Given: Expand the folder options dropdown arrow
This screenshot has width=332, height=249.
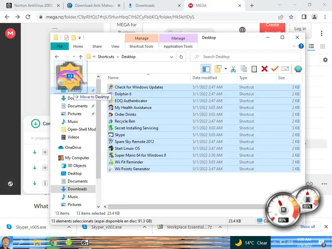Looking at the screenshot, I should [x=226, y=69].
